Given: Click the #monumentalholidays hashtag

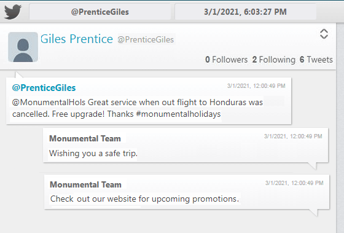Looking at the screenshot, I should (178, 114).
